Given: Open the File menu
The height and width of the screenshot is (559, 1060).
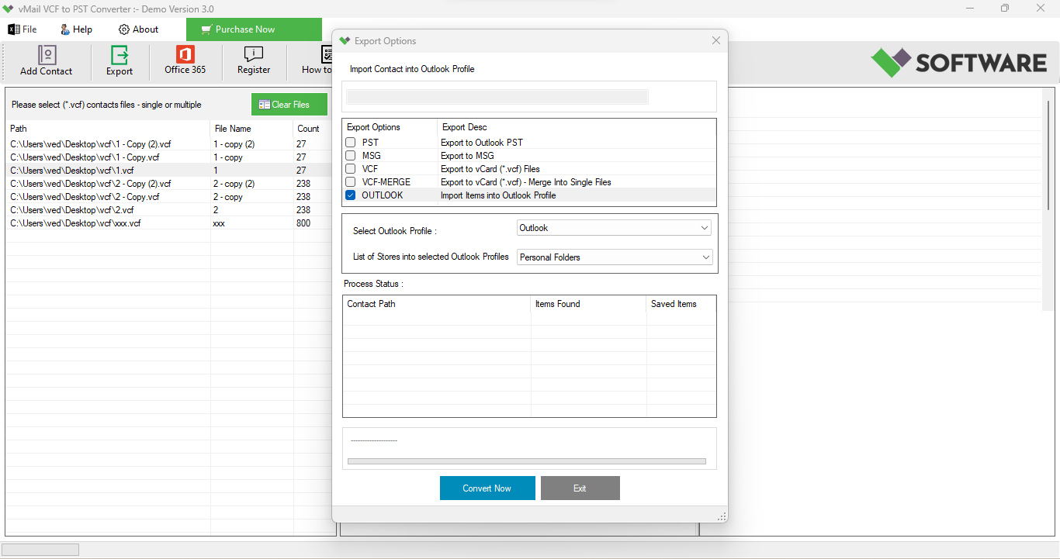Looking at the screenshot, I should click(23, 29).
